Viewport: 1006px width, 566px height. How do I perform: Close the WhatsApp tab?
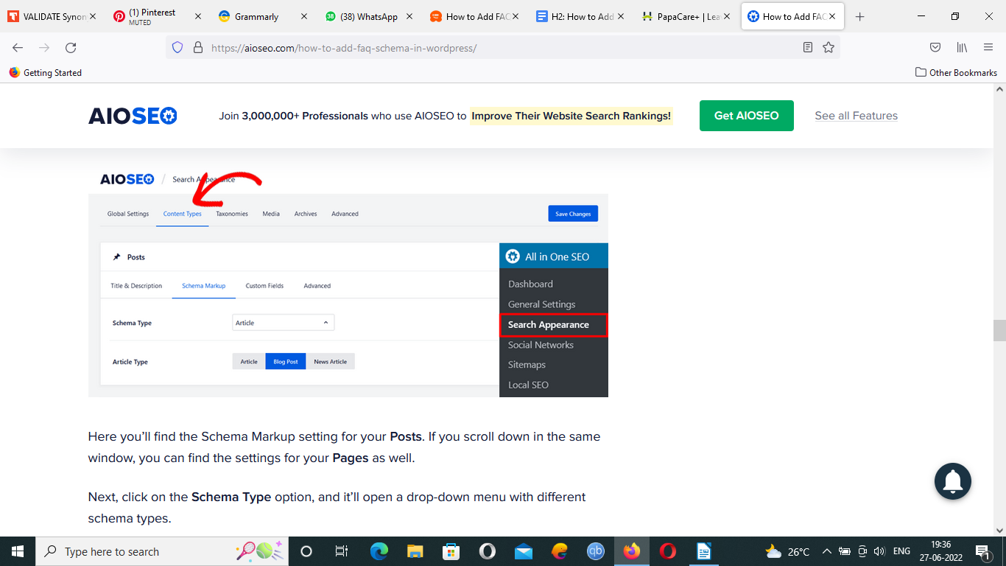coord(409,16)
